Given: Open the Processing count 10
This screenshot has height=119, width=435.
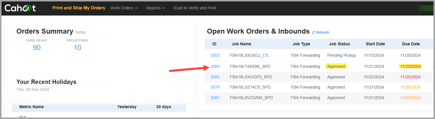Looking at the screenshot, I should tap(78, 47).
